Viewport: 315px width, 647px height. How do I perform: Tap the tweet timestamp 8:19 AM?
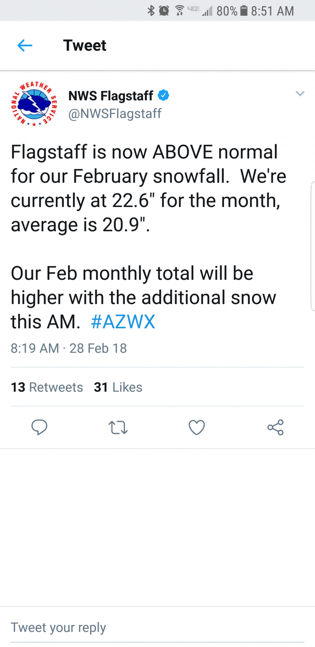pyautogui.click(x=35, y=348)
